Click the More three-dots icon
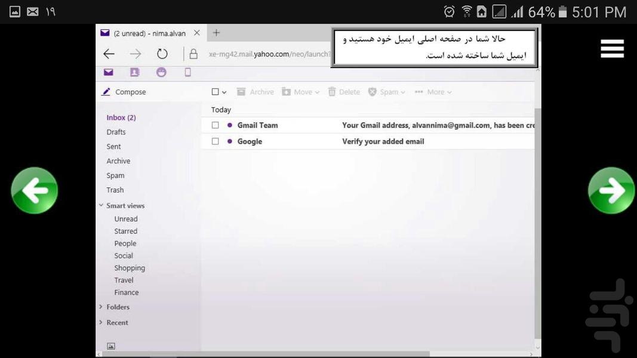This screenshot has height=358, width=637. click(x=419, y=92)
